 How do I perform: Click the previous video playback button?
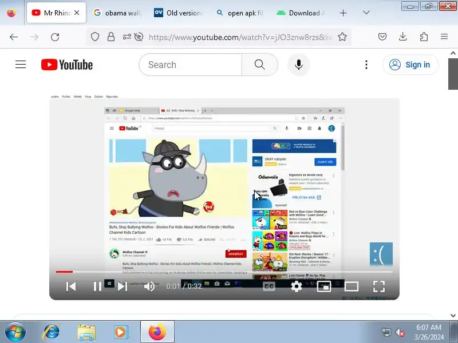(71, 286)
